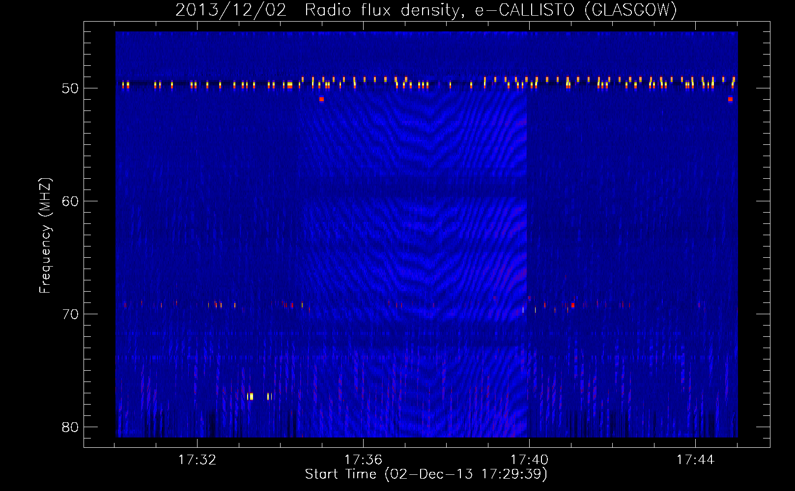Click the red marker near 51 MHz at 17:35
This screenshot has width=795, height=491.
[x=321, y=99]
